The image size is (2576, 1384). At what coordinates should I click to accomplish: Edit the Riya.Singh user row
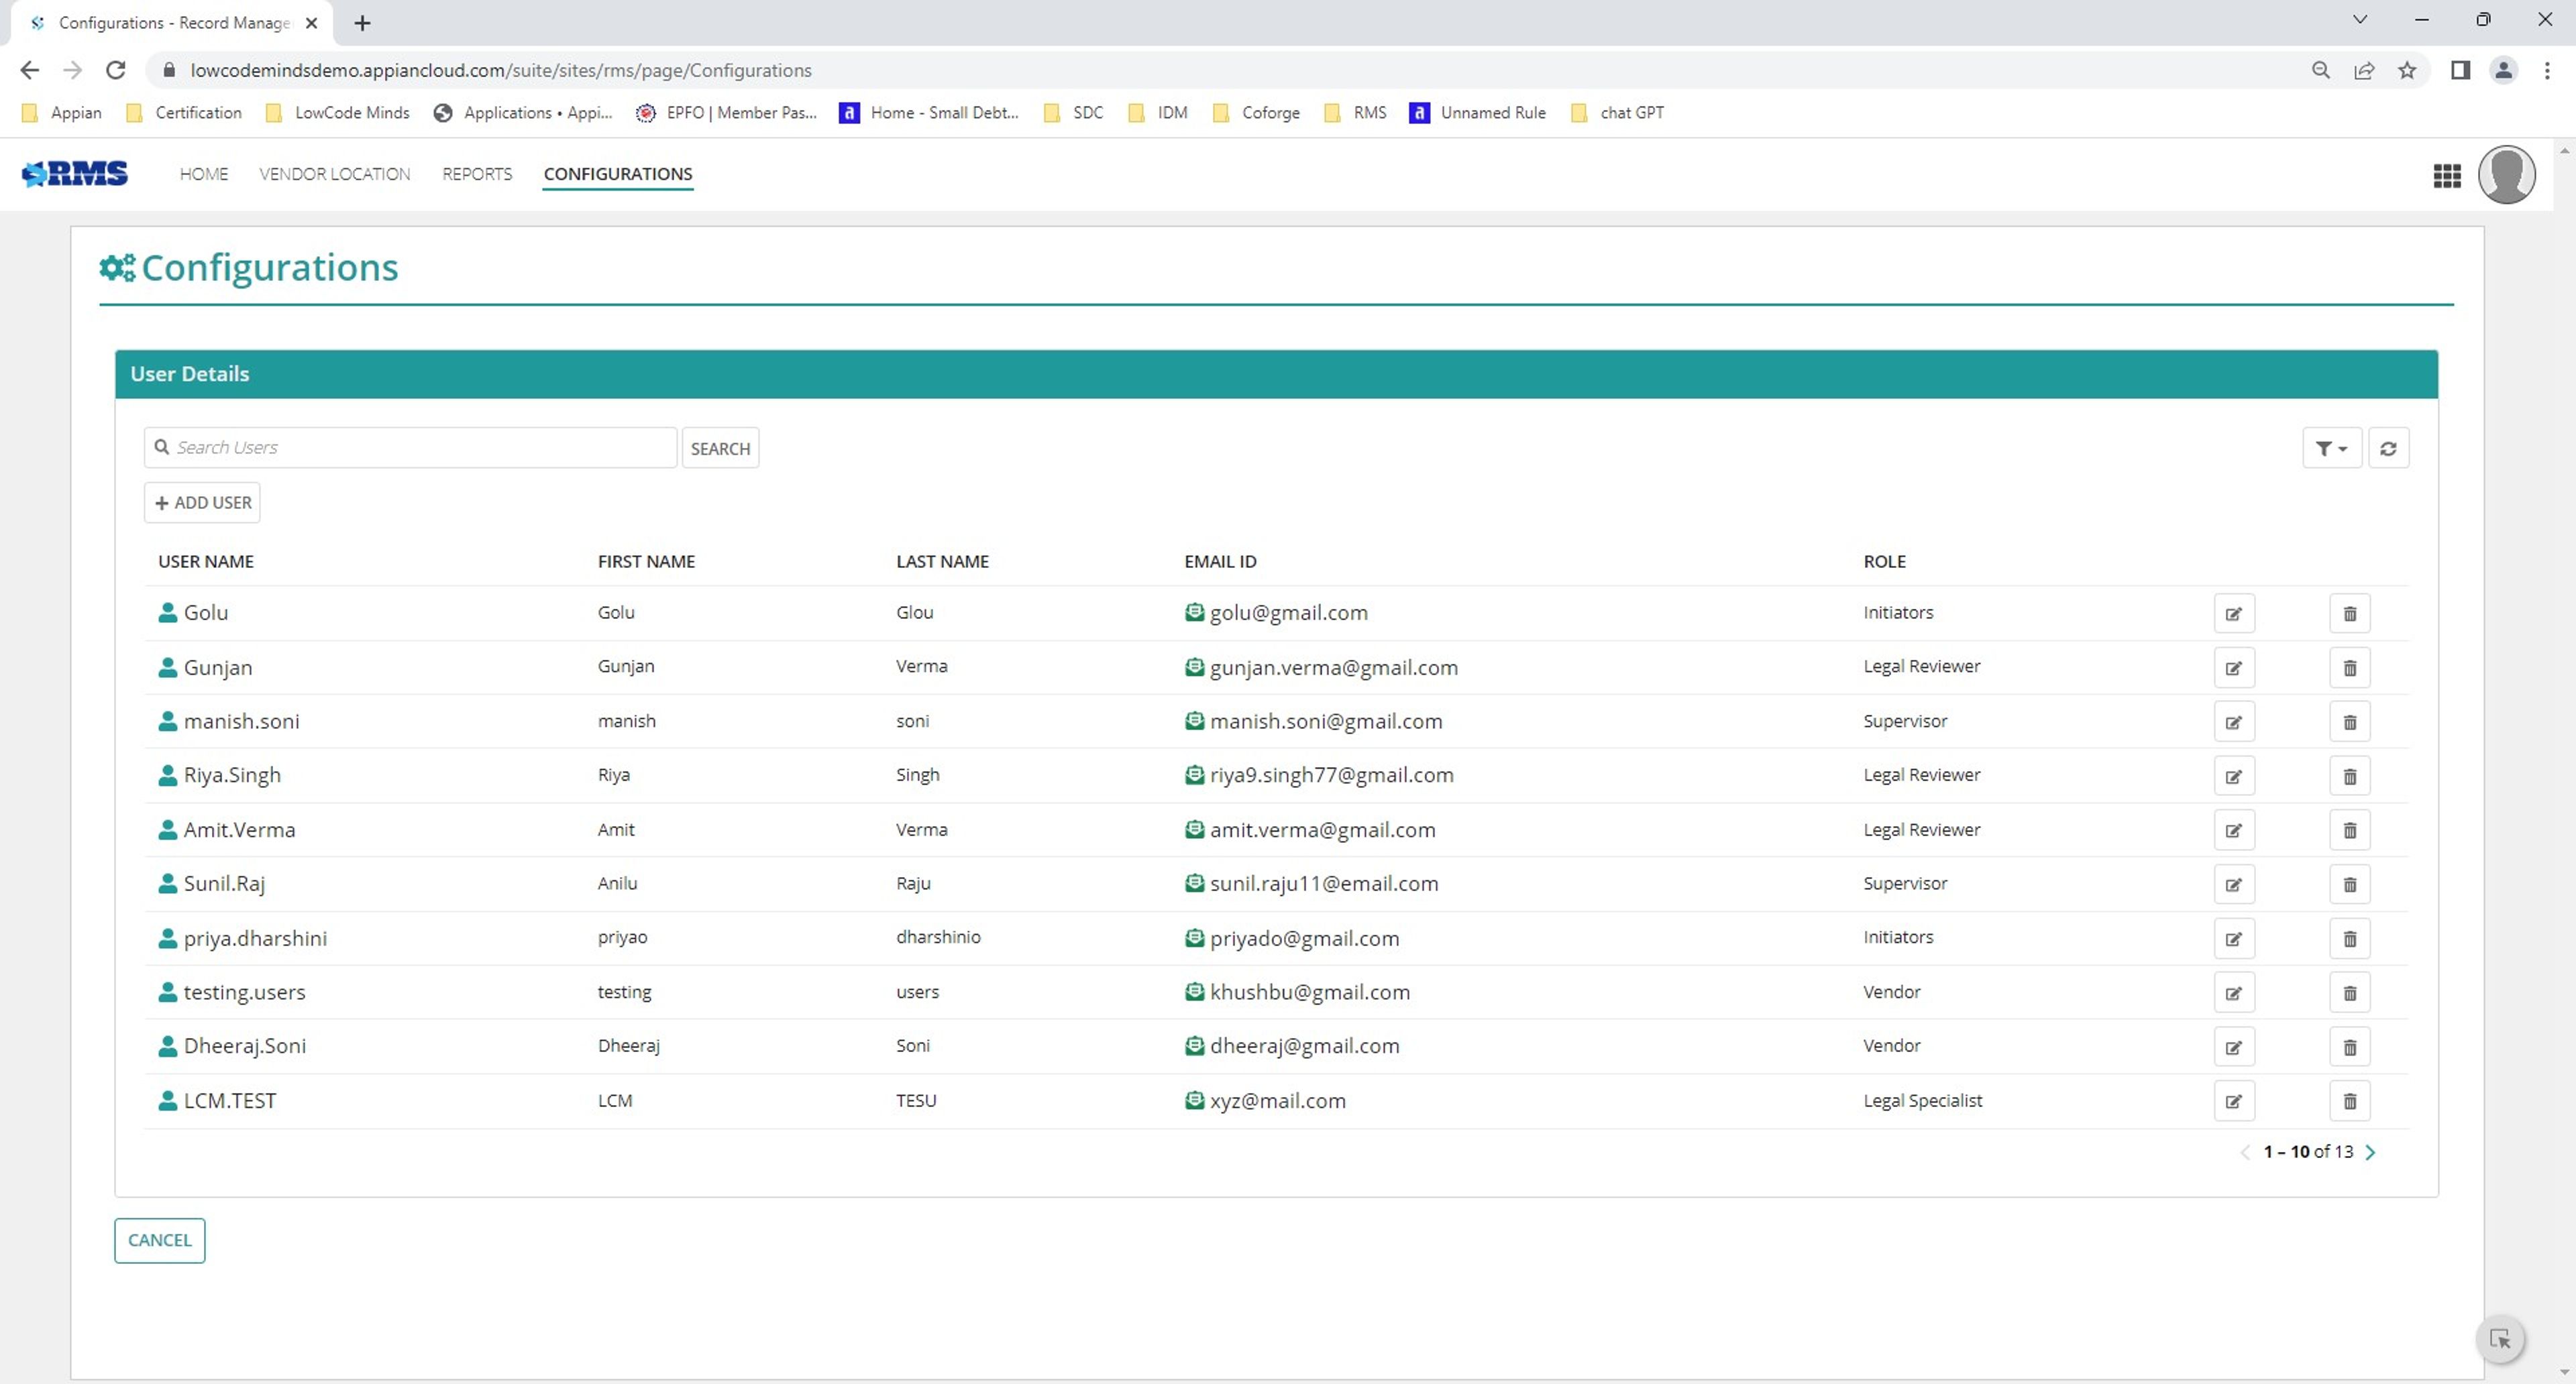[2234, 776]
